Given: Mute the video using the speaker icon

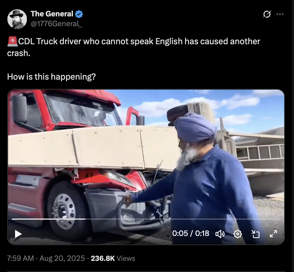Looking at the screenshot, I should (x=220, y=234).
